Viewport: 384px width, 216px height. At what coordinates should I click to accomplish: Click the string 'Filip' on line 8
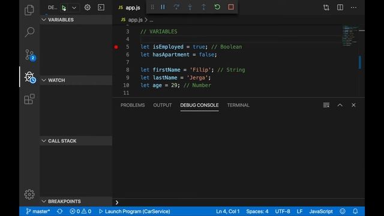(x=200, y=70)
